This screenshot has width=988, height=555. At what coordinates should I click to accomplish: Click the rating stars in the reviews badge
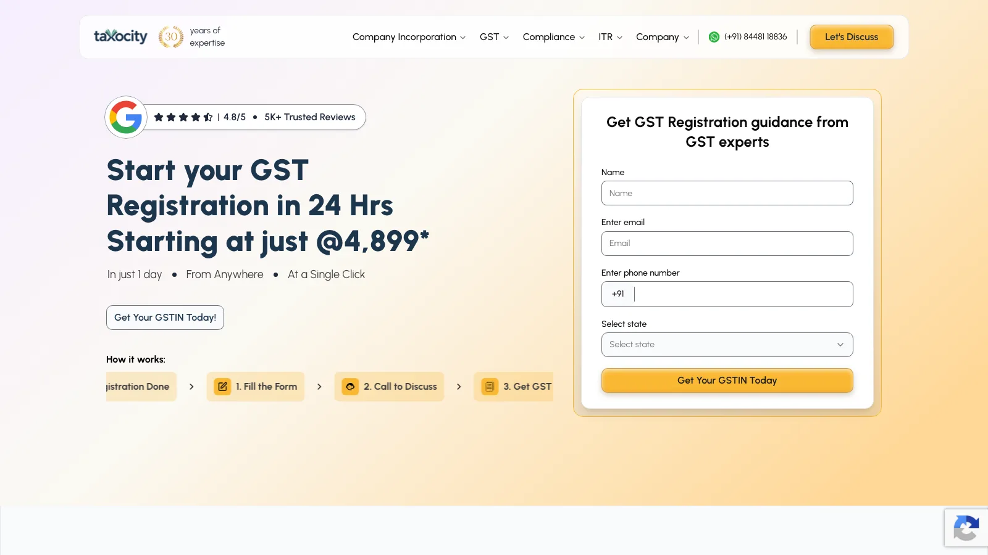(x=183, y=117)
